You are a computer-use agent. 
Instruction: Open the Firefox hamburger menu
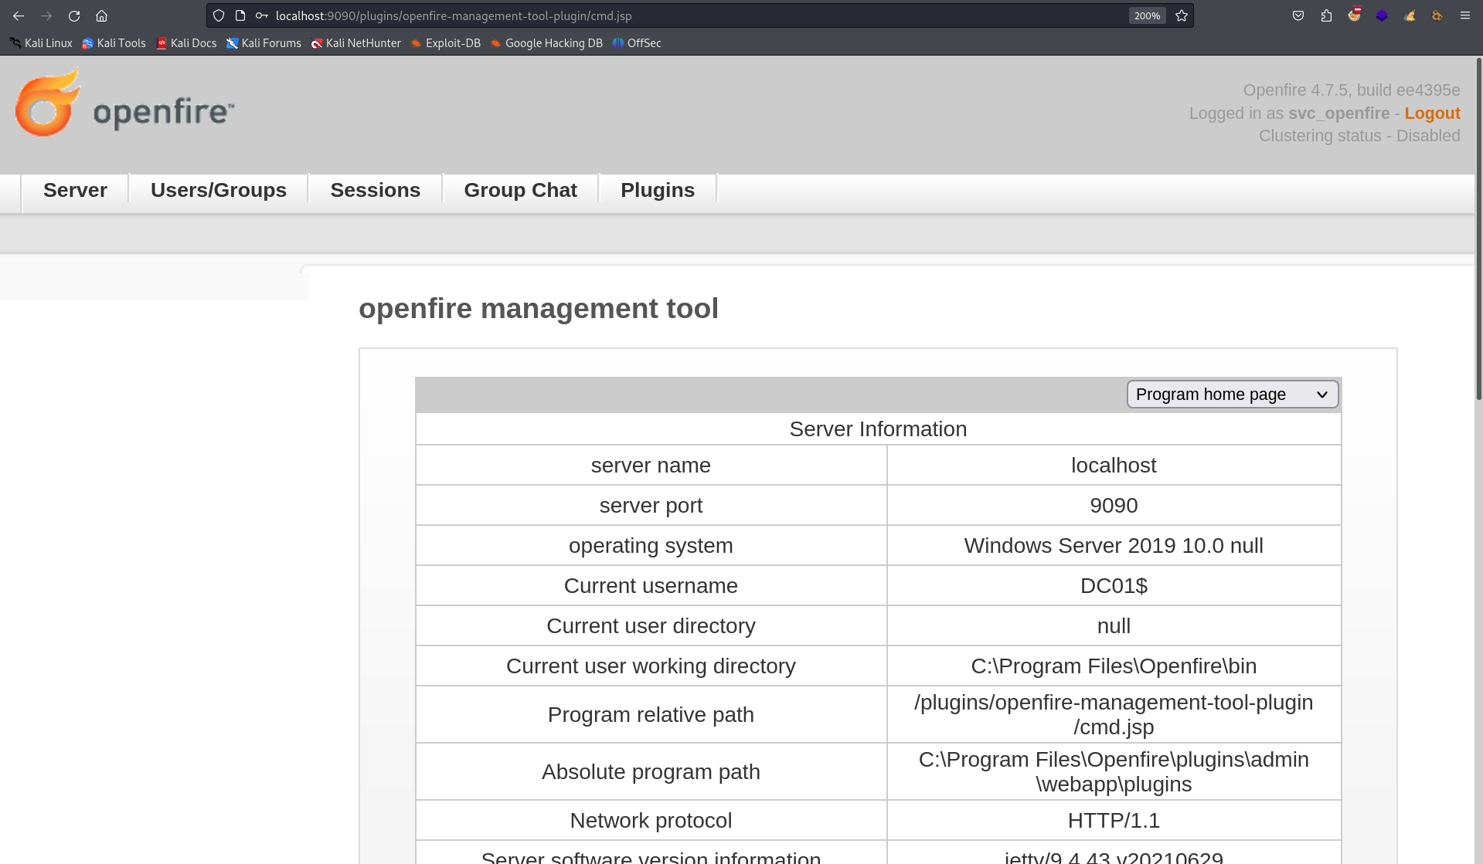pos(1464,15)
